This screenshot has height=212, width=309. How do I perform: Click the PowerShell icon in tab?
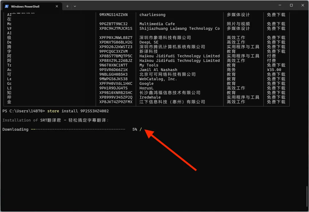tap(7, 6)
